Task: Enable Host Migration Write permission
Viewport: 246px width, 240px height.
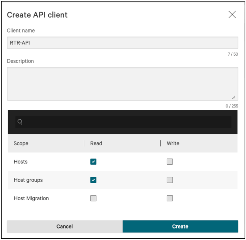Action: pos(170,198)
